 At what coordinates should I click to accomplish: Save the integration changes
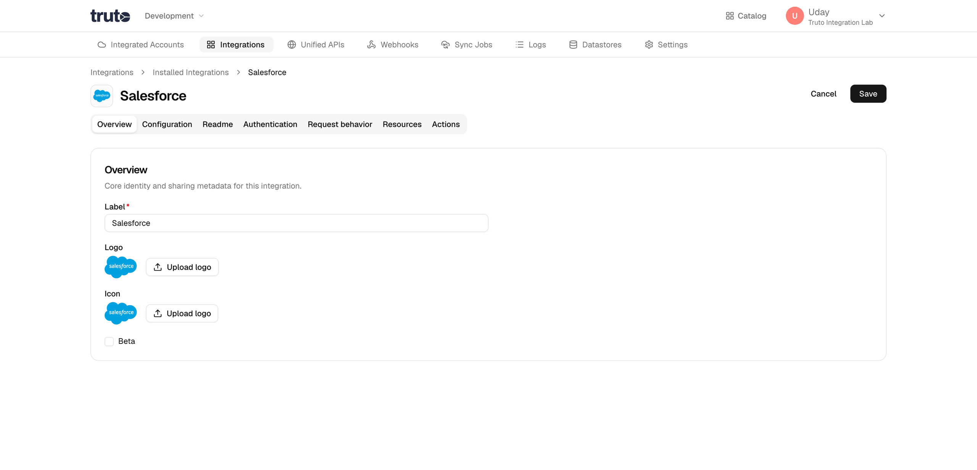click(868, 94)
